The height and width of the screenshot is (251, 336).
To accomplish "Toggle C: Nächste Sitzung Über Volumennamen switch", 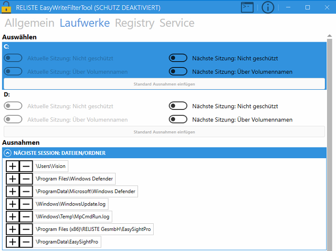I will [178, 71].
